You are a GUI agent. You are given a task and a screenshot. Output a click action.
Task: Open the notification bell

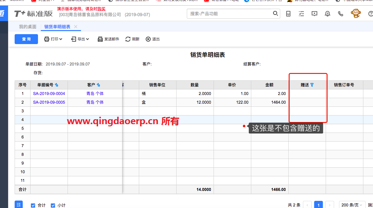point(328,14)
